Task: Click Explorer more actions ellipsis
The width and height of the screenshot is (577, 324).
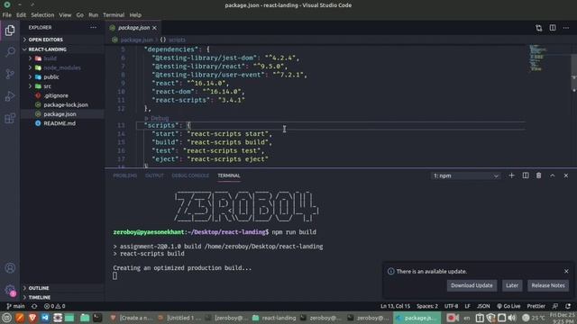Action: pos(93,28)
